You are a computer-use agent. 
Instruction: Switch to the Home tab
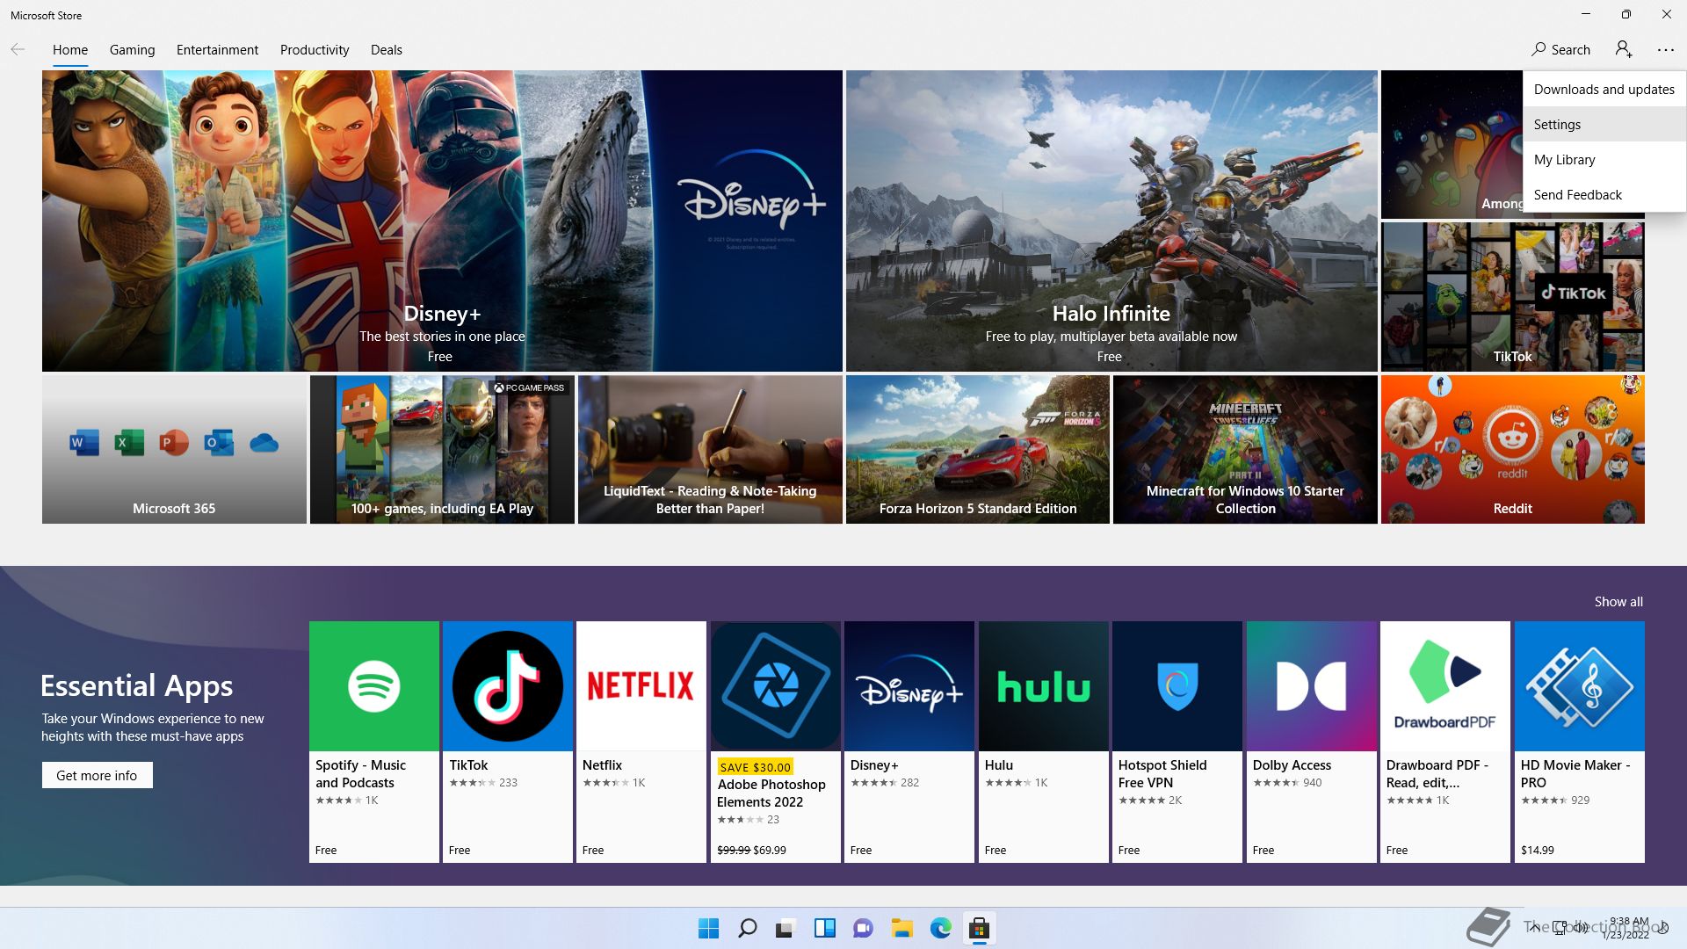pyautogui.click(x=70, y=50)
